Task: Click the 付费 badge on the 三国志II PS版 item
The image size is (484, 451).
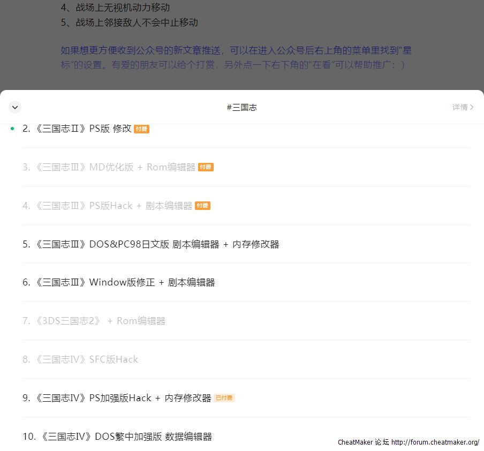Action: [x=141, y=129]
